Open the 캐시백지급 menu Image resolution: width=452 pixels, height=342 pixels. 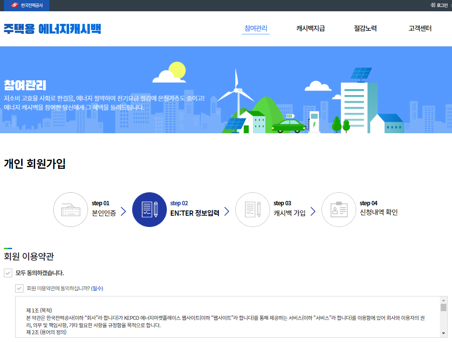[x=310, y=28]
